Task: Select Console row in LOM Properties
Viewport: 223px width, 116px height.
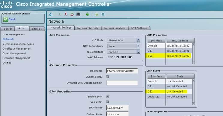Action: (170, 46)
